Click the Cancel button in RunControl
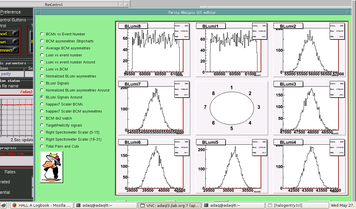Image resolution: width=356 pixels, height=209 pixels. (9, 34)
